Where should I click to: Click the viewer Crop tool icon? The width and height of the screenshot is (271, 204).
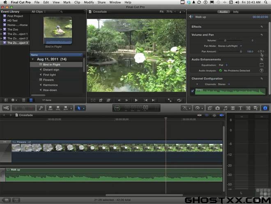(x=101, y=100)
